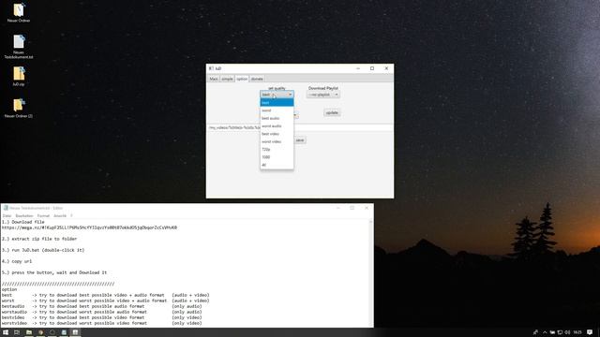Open the Bearbeiten menu in Editor
Viewport: 600px width, 337px height.
coord(24,216)
